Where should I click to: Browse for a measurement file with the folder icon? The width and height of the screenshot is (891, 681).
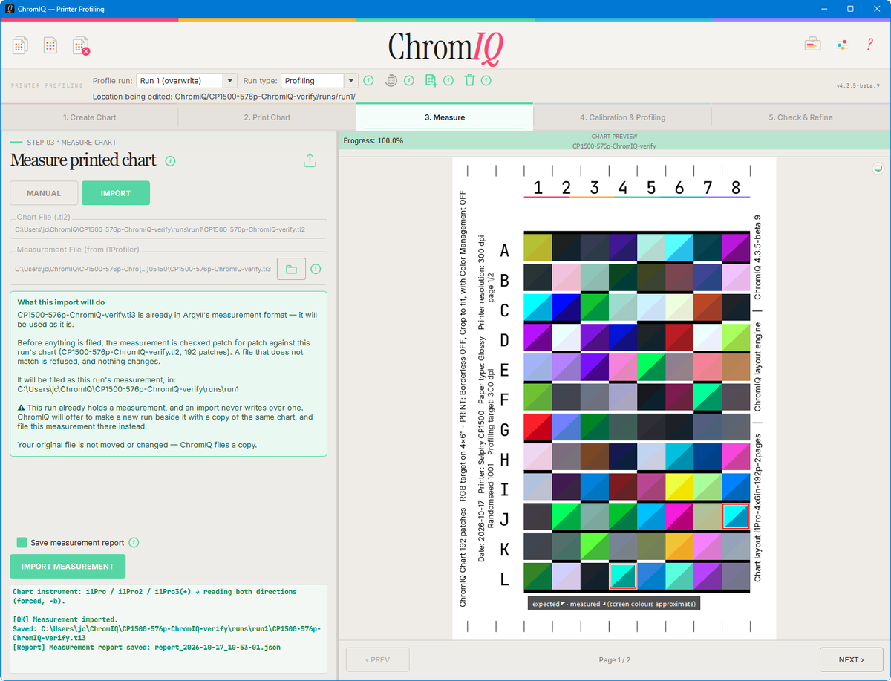click(291, 269)
